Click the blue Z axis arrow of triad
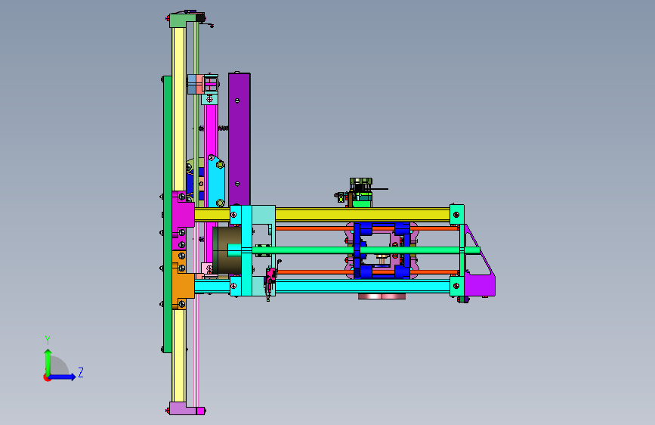 click(63, 377)
